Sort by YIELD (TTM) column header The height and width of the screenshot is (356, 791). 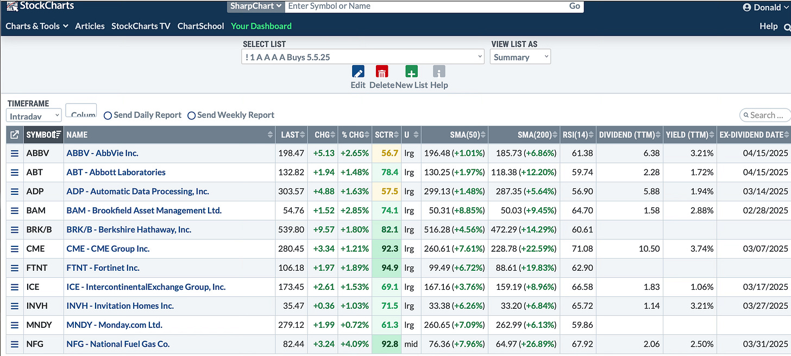tap(690, 135)
